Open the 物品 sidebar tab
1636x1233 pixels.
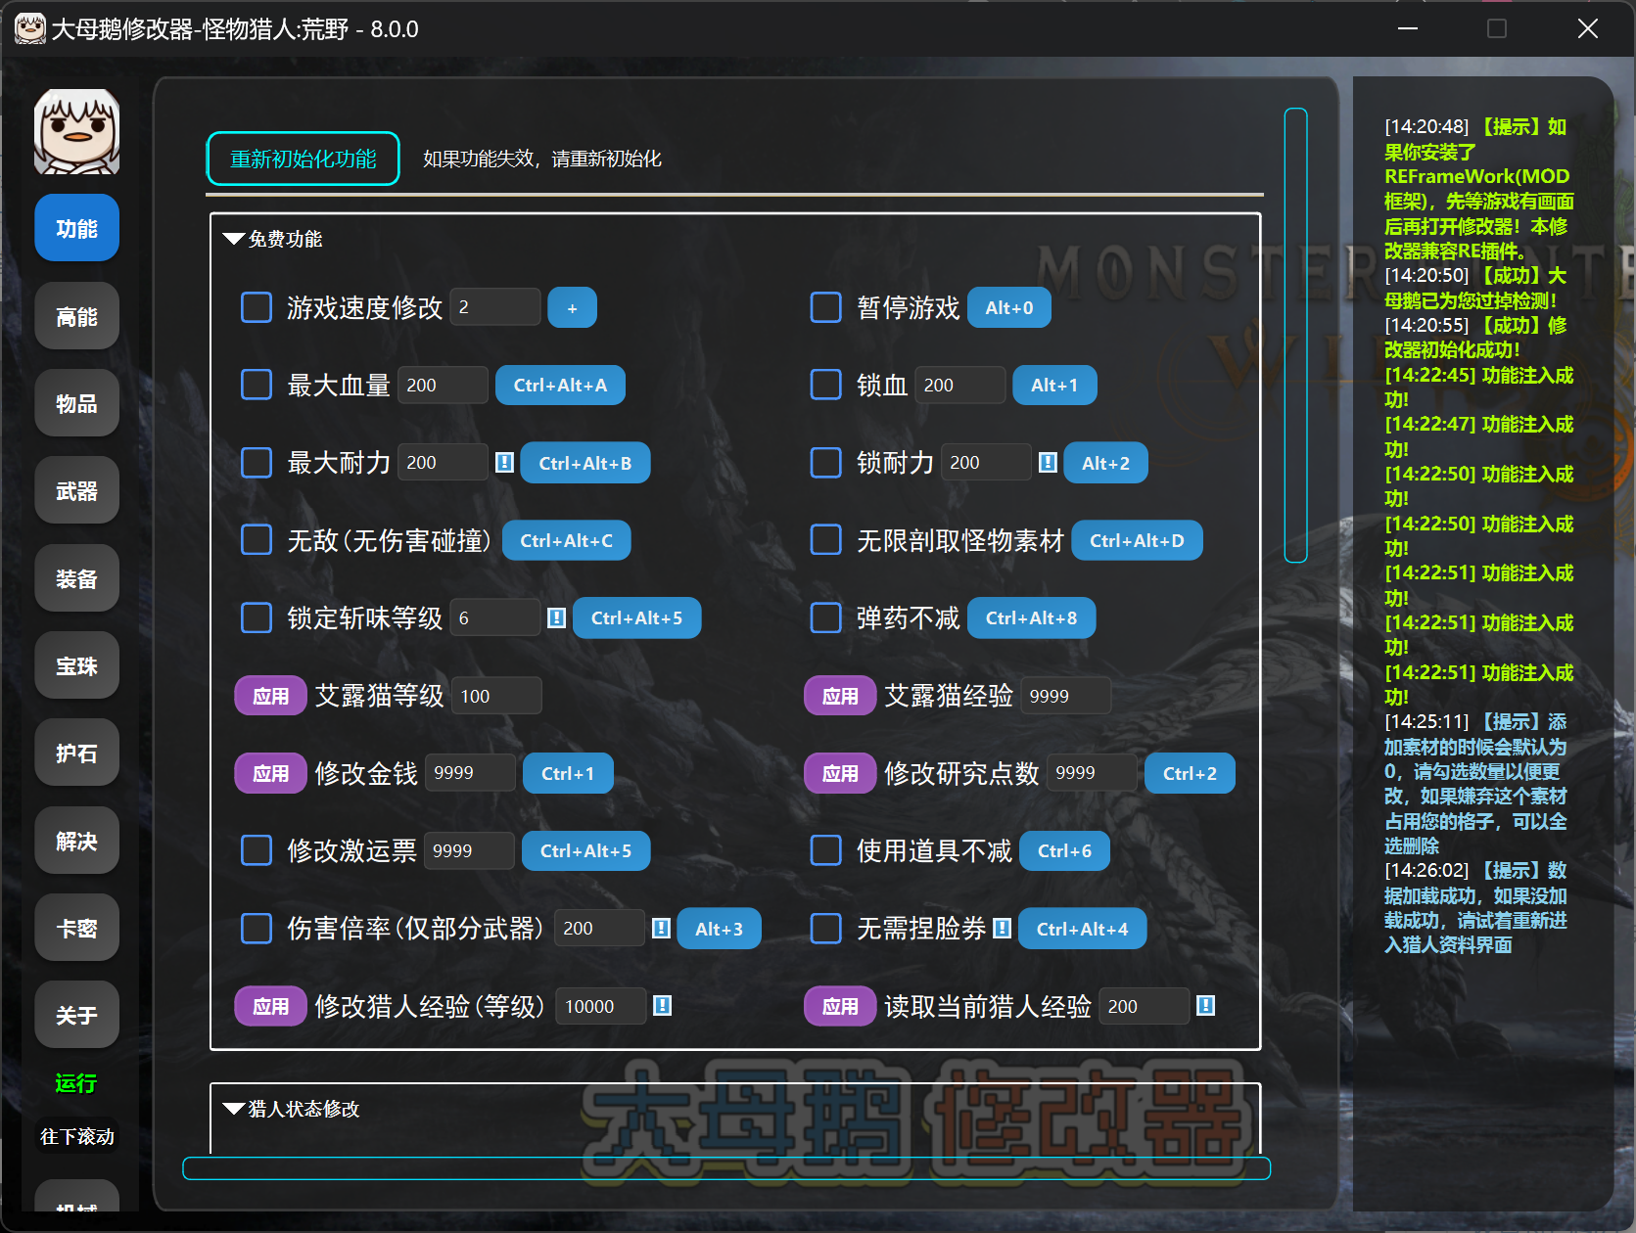tap(76, 404)
